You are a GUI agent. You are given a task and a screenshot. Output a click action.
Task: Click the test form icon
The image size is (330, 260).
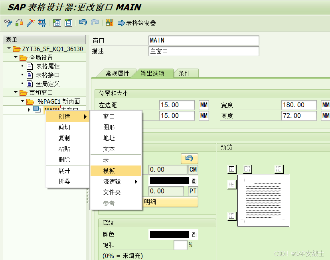(x=42, y=22)
